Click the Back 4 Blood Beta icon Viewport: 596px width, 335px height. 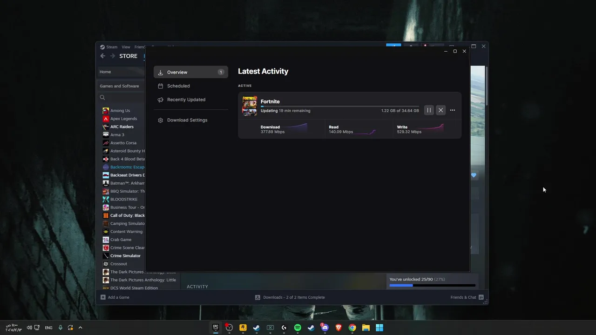[x=106, y=159]
